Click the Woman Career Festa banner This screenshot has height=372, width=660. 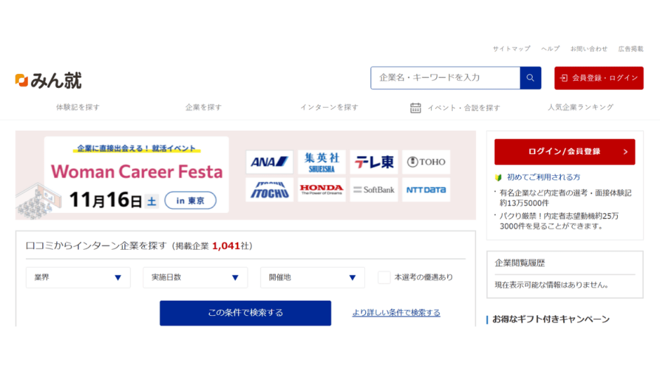point(246,175)
